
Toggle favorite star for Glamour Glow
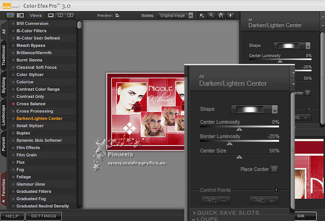pyautogui.click(x=13, y=184)
